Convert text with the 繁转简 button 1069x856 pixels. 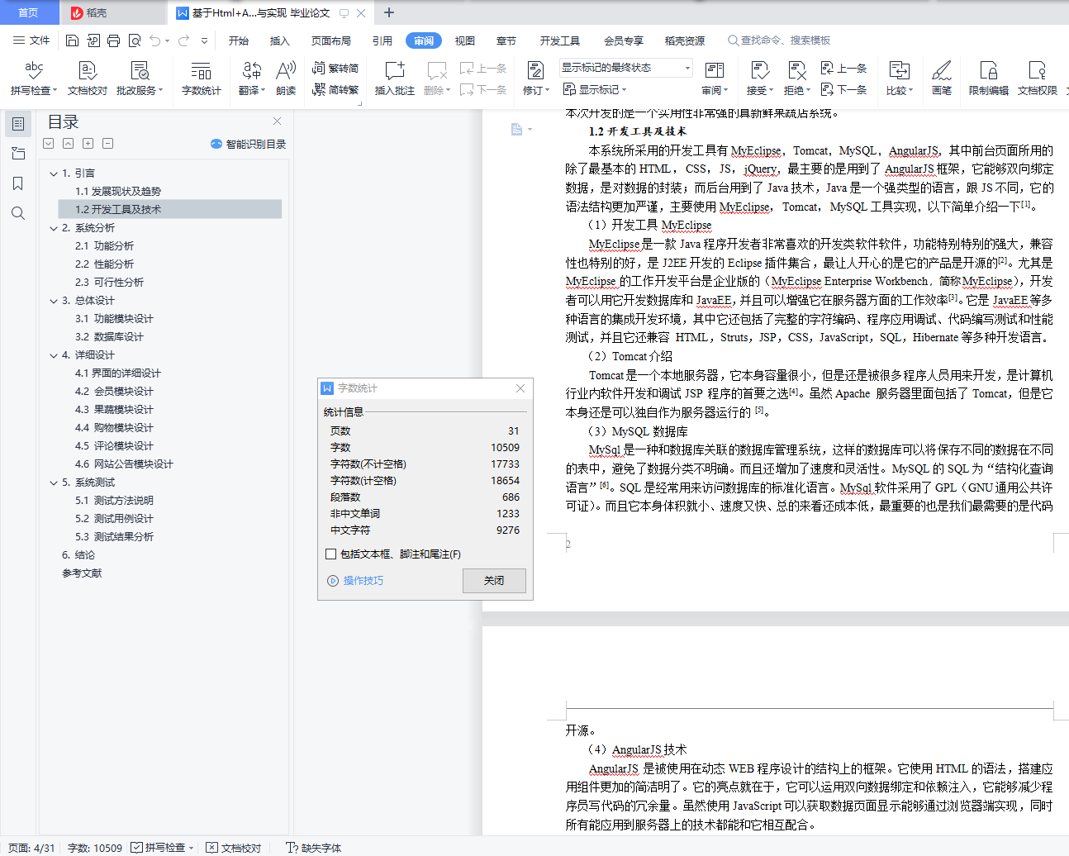point(335,69)
